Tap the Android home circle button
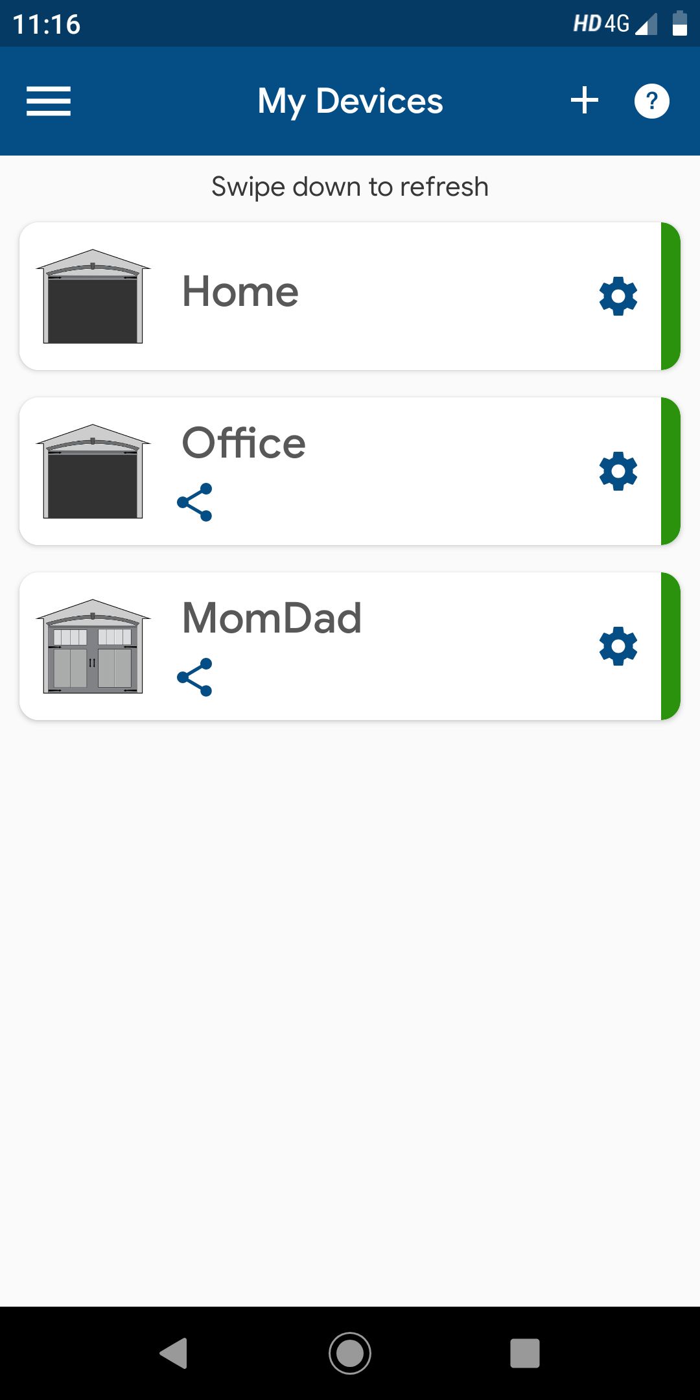This screenshot has width=700, height=1400. (x=350, y=1353)
